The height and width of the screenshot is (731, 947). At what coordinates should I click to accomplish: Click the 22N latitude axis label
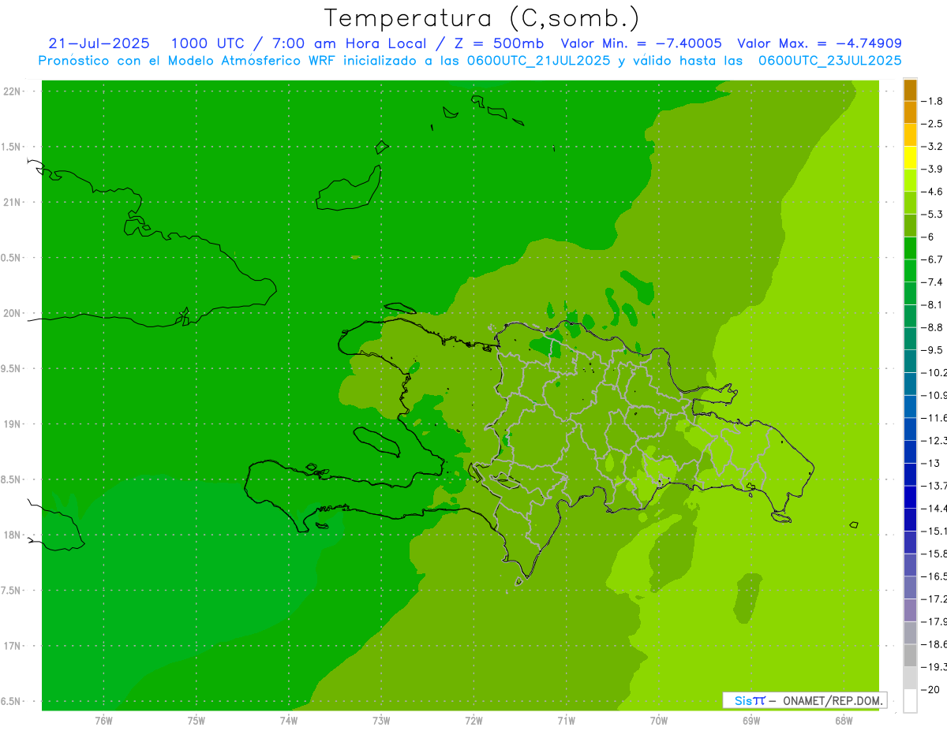pos(13,91)
